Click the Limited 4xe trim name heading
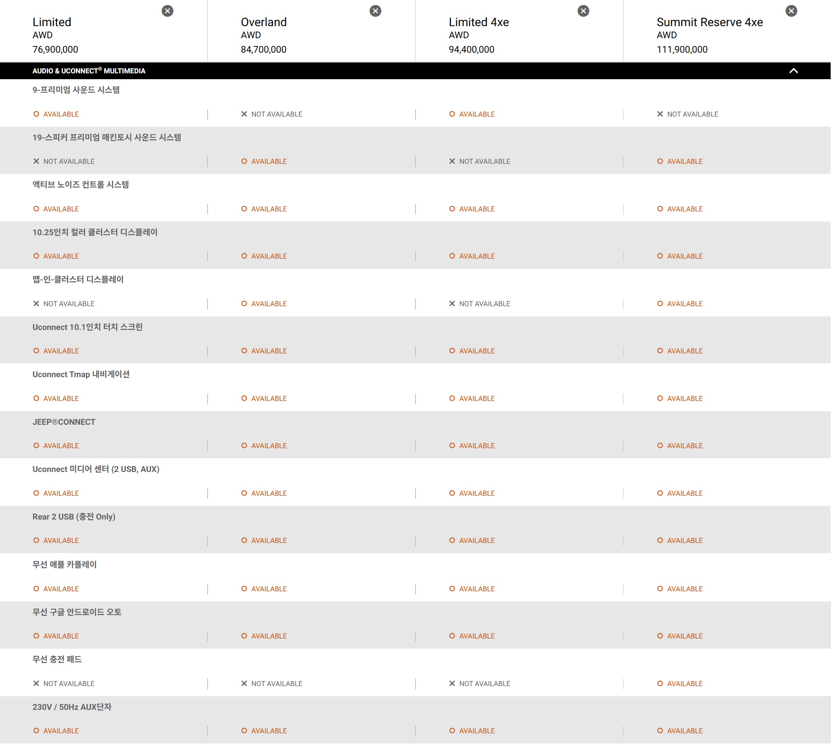Image resolution: width=831 pixels, height=745 pixels. coord(479,22)
